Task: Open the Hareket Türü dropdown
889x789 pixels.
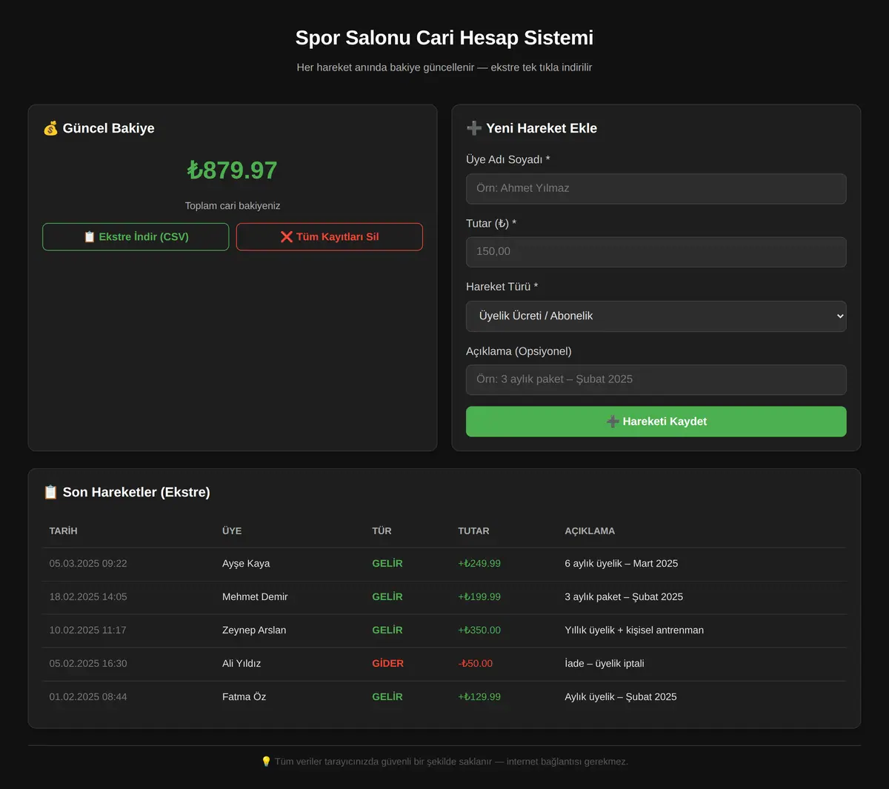Action: pos(656,316)
